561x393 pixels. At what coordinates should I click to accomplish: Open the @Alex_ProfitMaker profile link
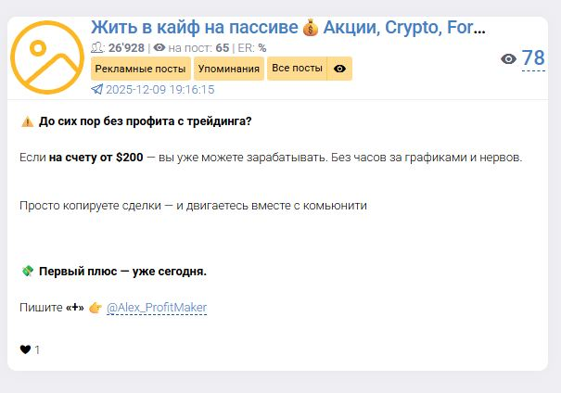(x=157, y=308)
